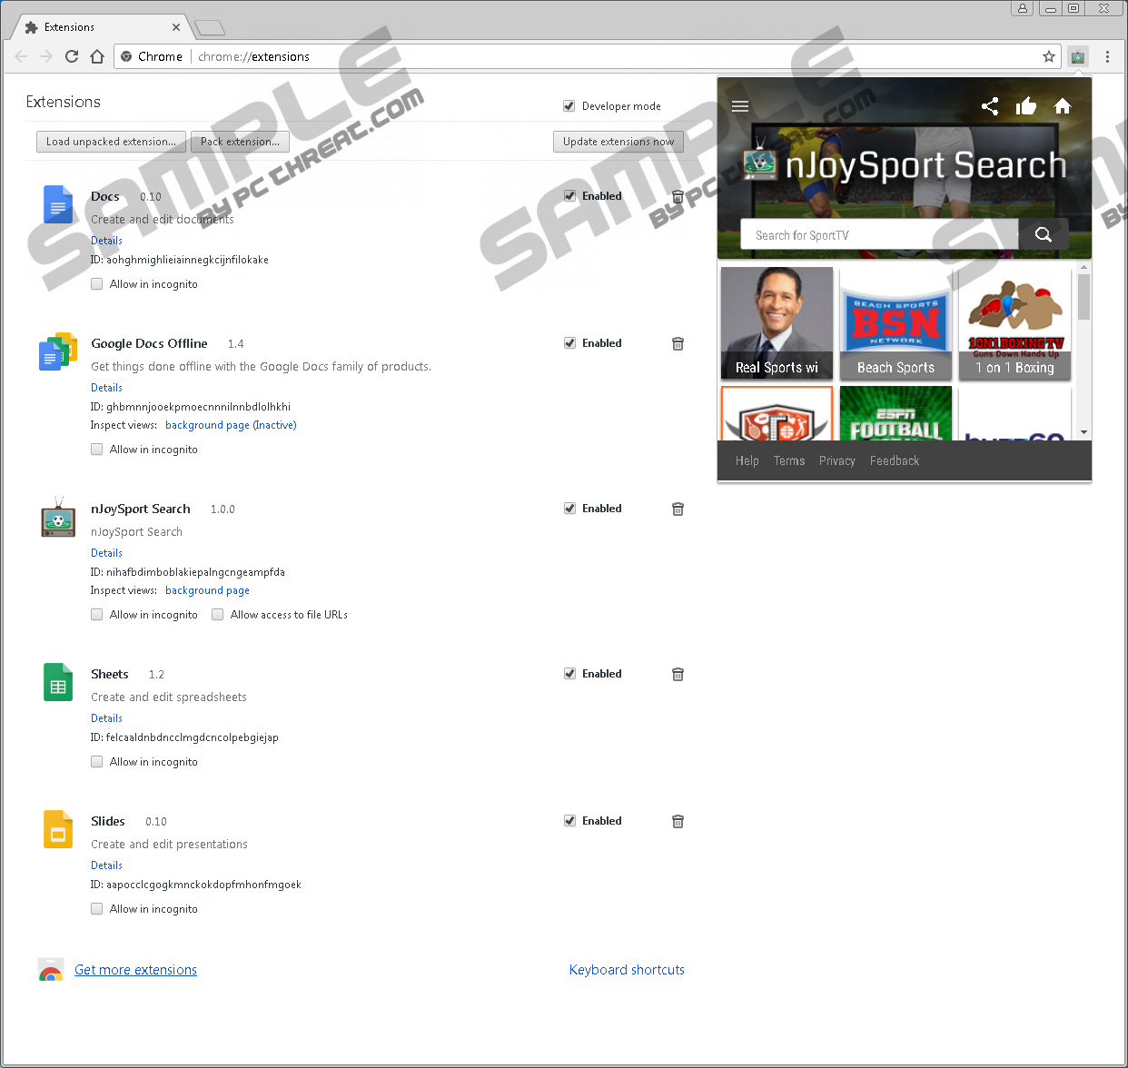This screenshot has height=1068, width=1128.
Task: Remove nJoySport Search via trash icon
Action: pos(678,509)
